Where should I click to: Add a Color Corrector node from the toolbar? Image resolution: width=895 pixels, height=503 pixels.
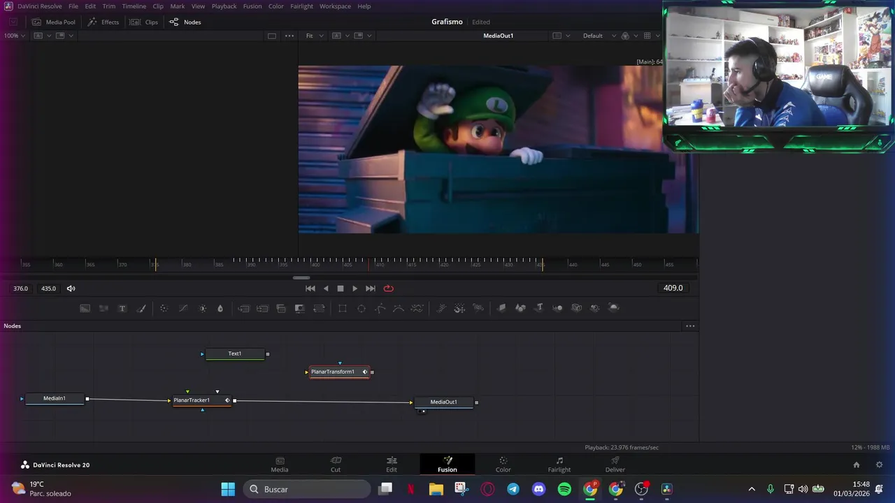click(164, 308)
